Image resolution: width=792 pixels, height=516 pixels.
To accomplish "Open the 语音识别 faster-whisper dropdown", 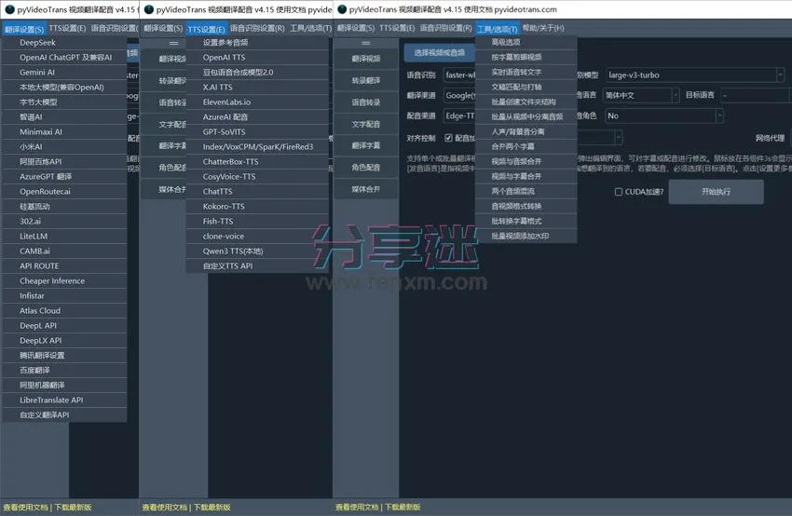I will pos(459,75).
